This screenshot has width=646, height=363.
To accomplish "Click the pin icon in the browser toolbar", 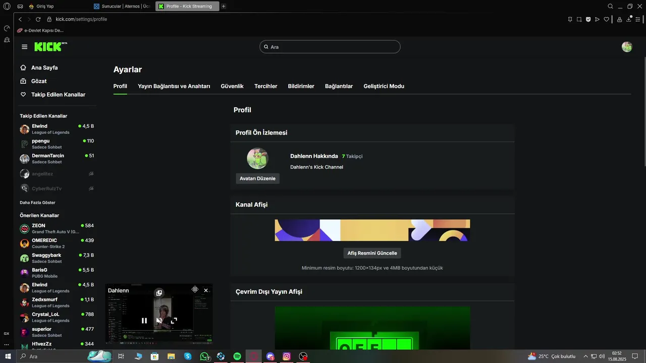I will [570, 19].
